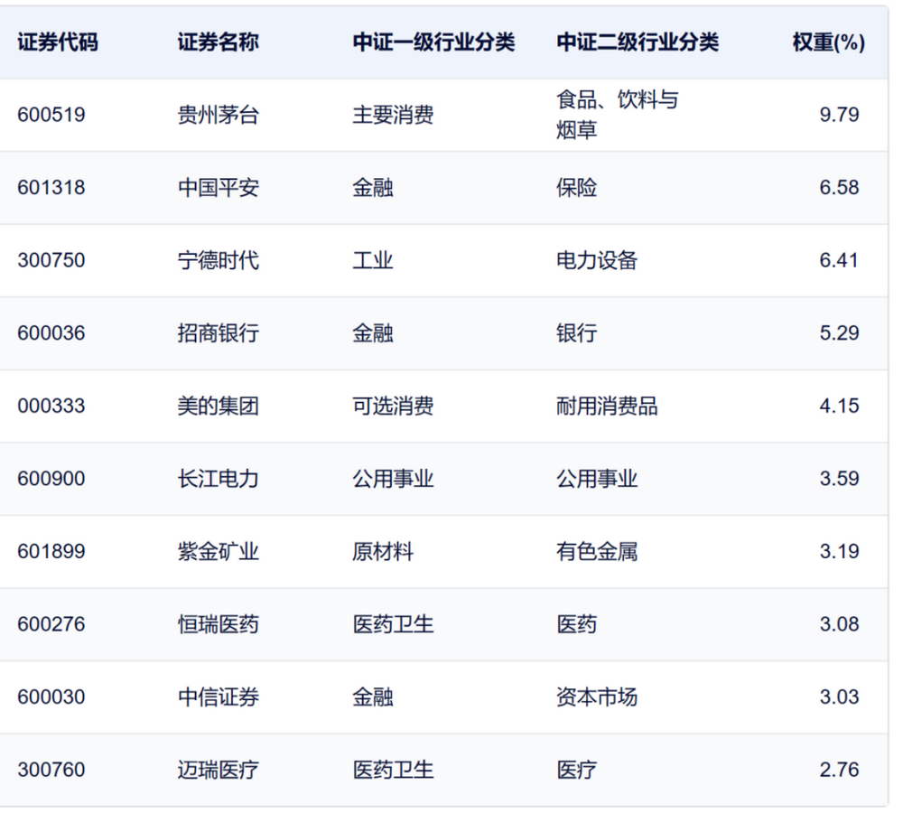Select the 食品、饮料与烟草 industry cell
This screenshot has height=813, width=903.
click(x=617, y=115)
